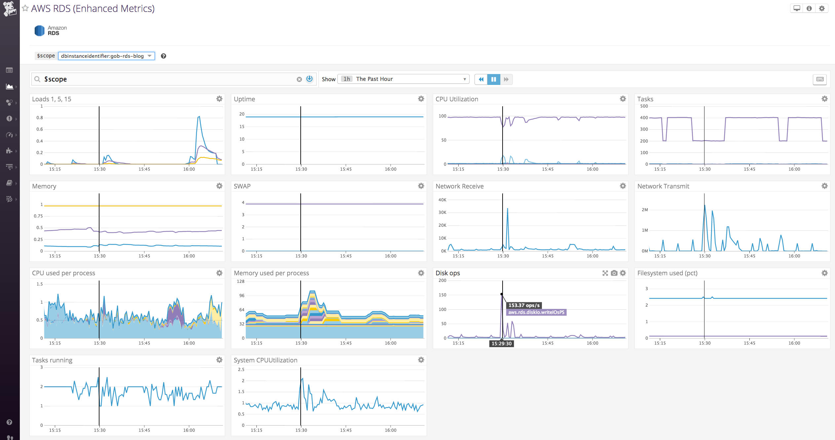Open Monitors via the gauge sidebar icon

10,135
